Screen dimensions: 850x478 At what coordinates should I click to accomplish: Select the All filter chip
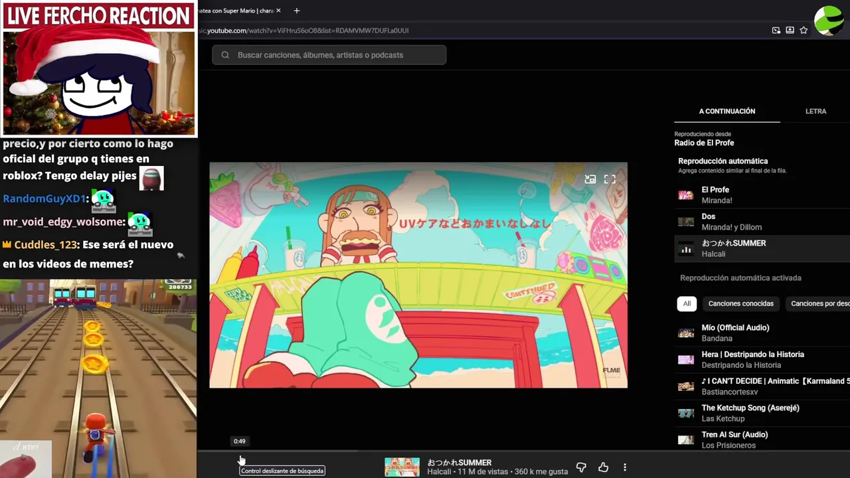click(687, 303)
